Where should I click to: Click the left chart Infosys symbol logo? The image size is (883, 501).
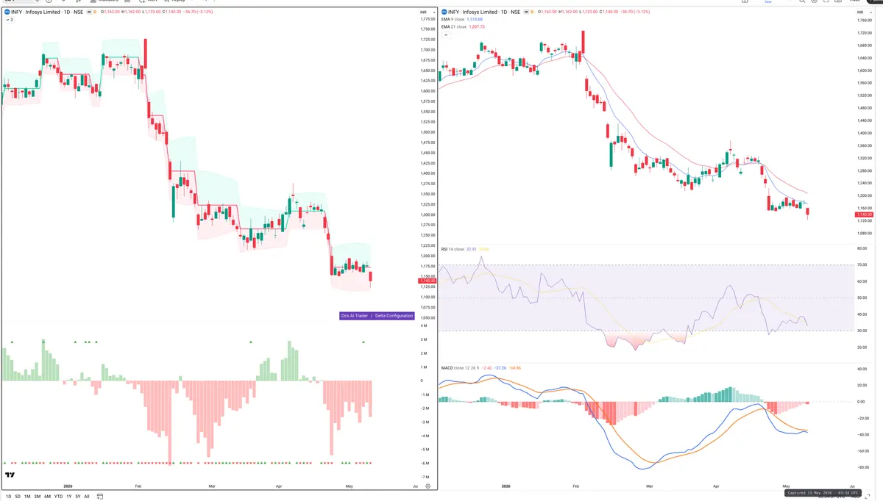pyautogui.click(x=7, y=12)
